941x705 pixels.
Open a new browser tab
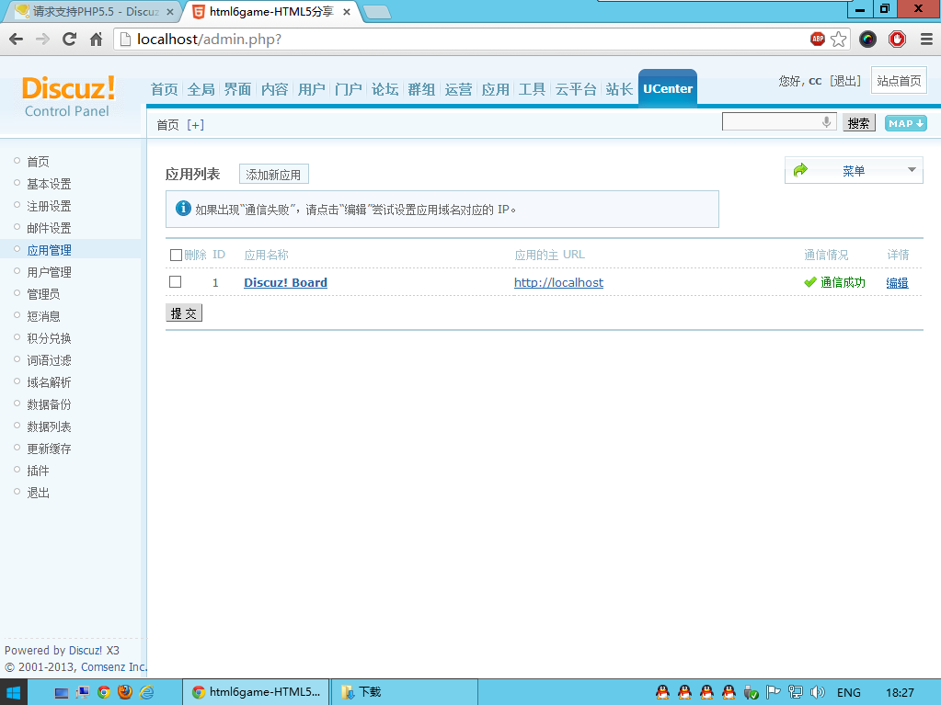pos(377,12)
